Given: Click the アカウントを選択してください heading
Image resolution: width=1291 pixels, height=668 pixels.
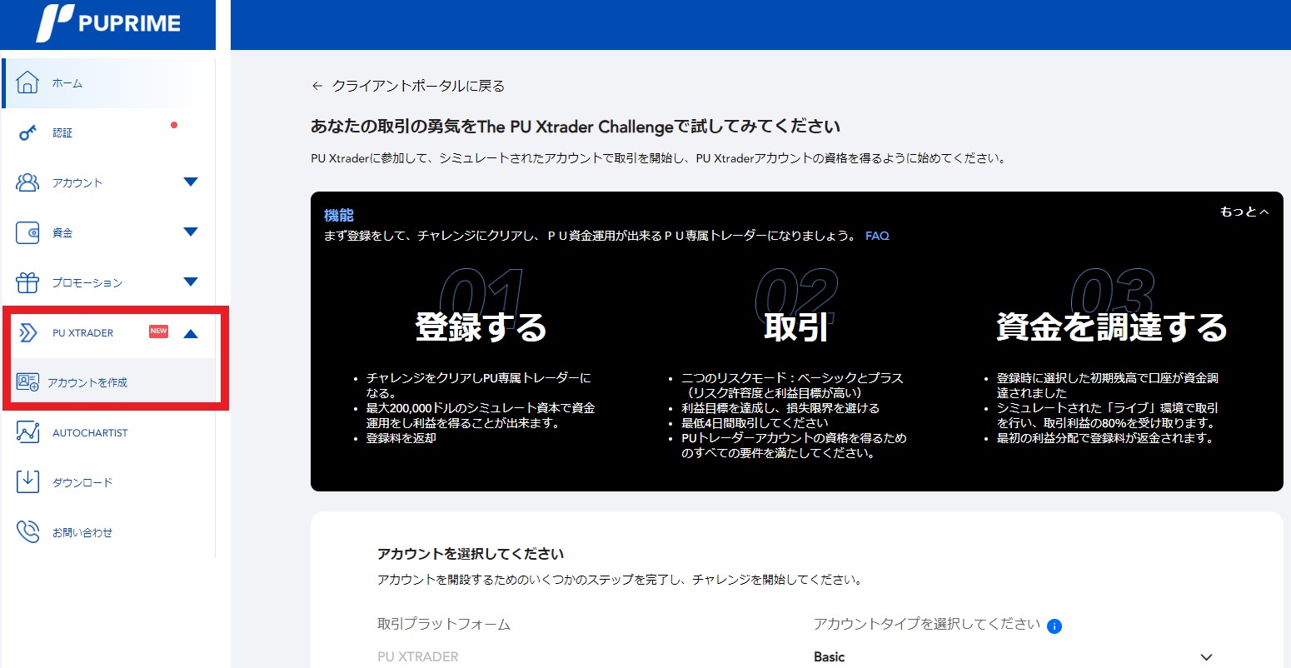Looking at the screenshot, I should click(471, 554).
